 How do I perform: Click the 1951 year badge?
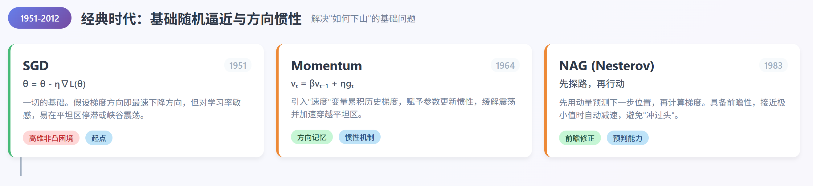(x=238, y=65)
